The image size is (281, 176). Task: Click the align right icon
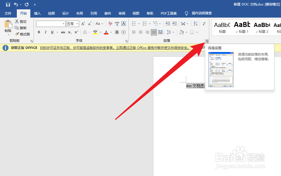tap(147, 32)
